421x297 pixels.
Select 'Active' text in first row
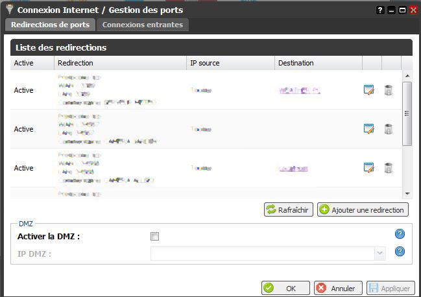coord(23,90)
